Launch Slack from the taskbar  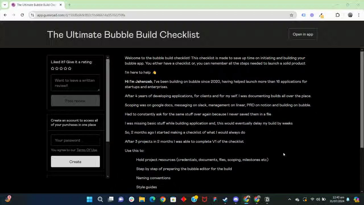tap(131, 199)
